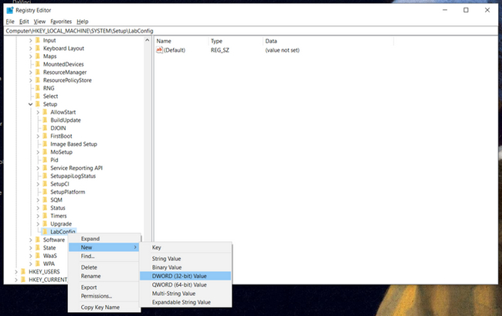Click Rename in the context menu
502x316 pixels.
[104, 276]
